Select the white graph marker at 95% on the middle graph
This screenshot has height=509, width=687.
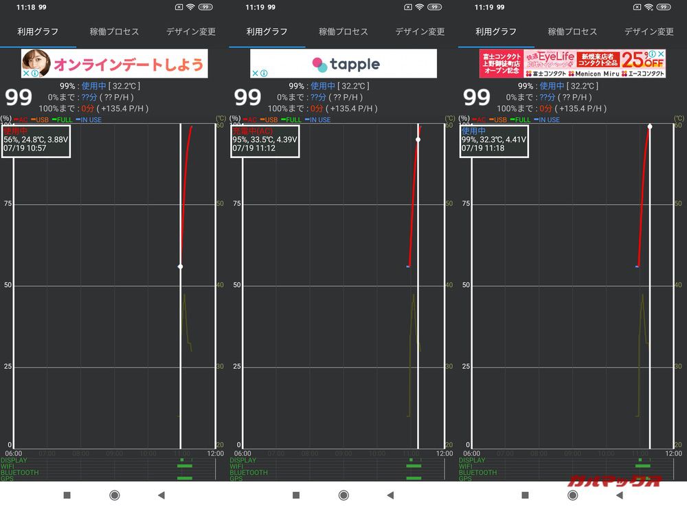tap(418, 139)
